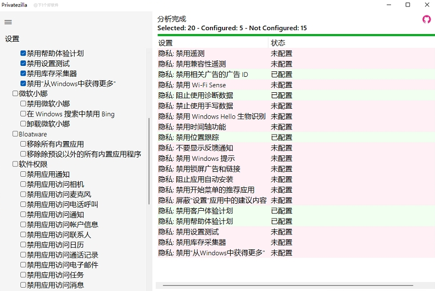Select row 隐私: 阻止应用自动安装
This screenshot has height=291, width=435.
click(296, 179)
